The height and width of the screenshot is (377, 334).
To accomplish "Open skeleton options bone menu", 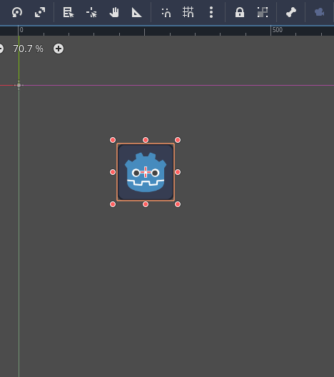I will click(x=291, y=12).
